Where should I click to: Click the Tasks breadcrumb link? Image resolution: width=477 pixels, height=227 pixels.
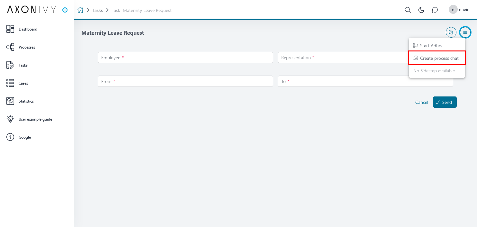98,10
